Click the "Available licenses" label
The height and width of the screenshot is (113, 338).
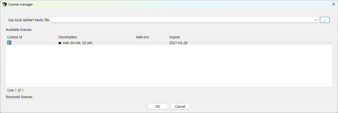point(19,30)
